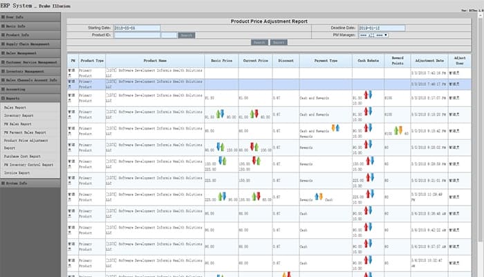This screenshot has height=277, width=484.
Task: Click the Product Type column header
Action: coord(92,61)
